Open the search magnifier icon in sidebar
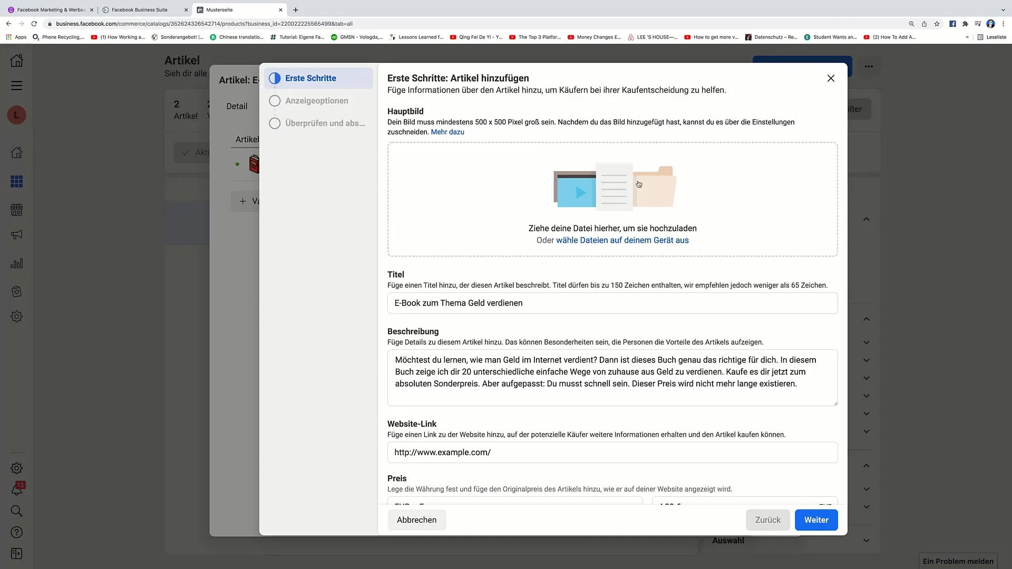1012x569 pixels. coord(16,511)
